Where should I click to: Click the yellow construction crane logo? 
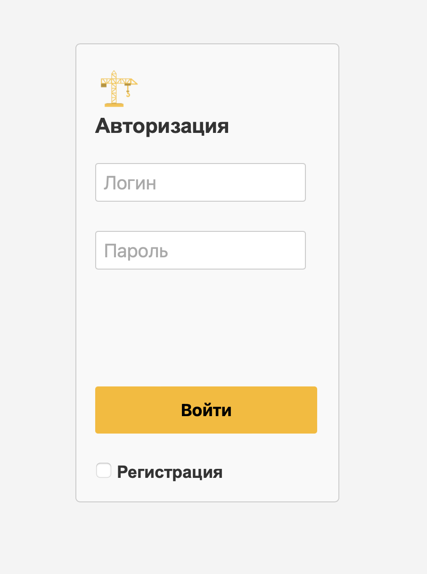coord(118,89)
